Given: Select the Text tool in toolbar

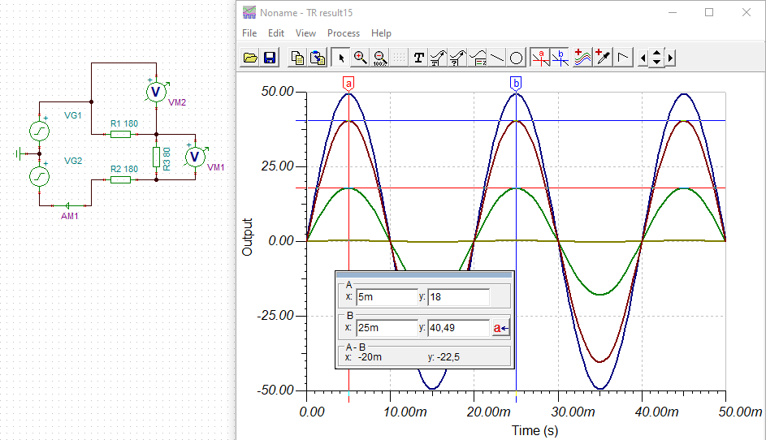Looking at the screenshot, I should point(419,58).
